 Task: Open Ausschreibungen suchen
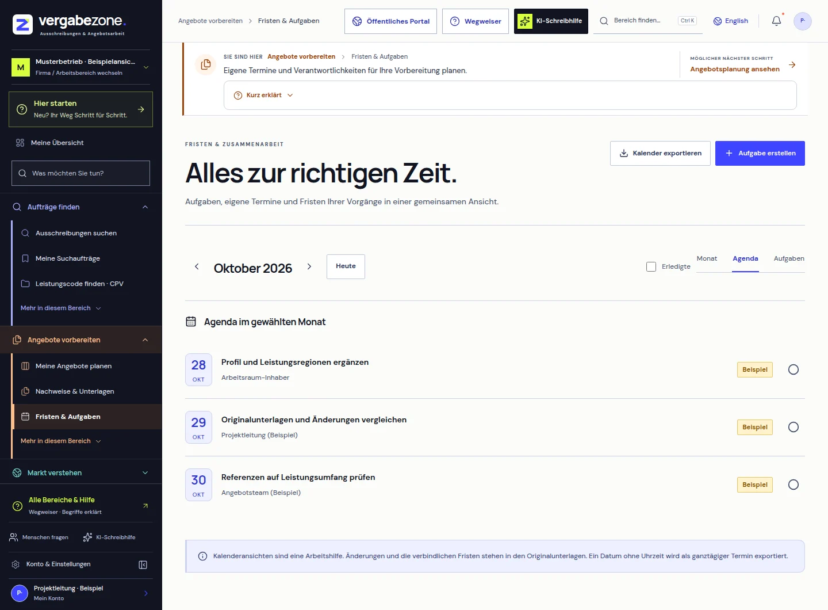[86, 233]
